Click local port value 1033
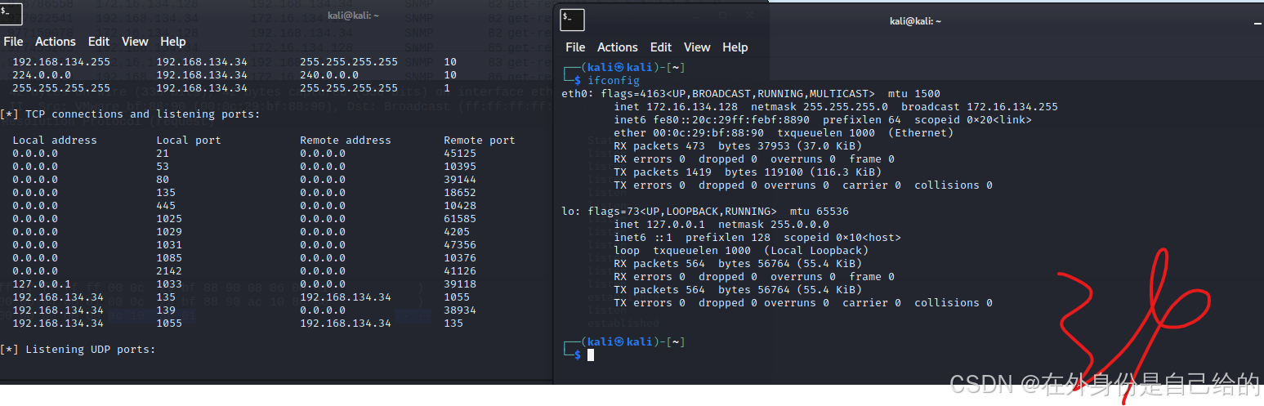Screen dimensions: 1264x406 coord(169,283)
